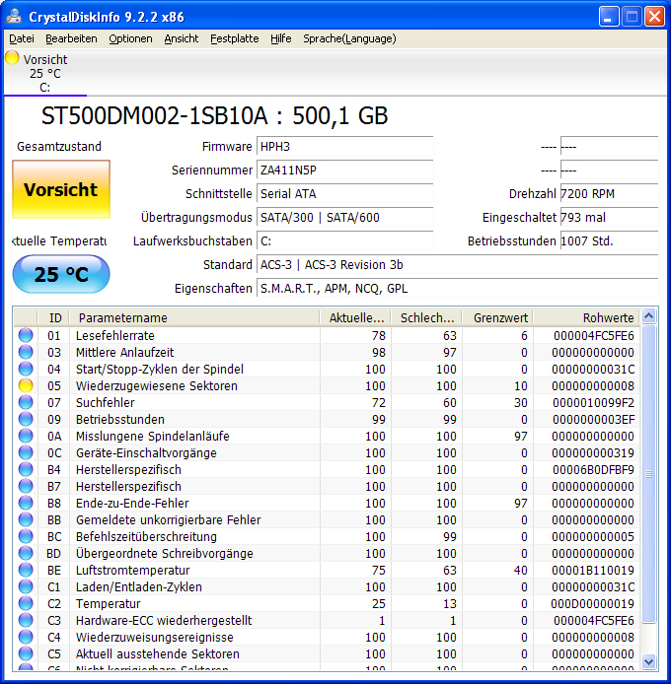Click the status icon for Hardware-ECC wiederhergestellt
The height and width of the screenshot is (684, 671).
[26, 620]
